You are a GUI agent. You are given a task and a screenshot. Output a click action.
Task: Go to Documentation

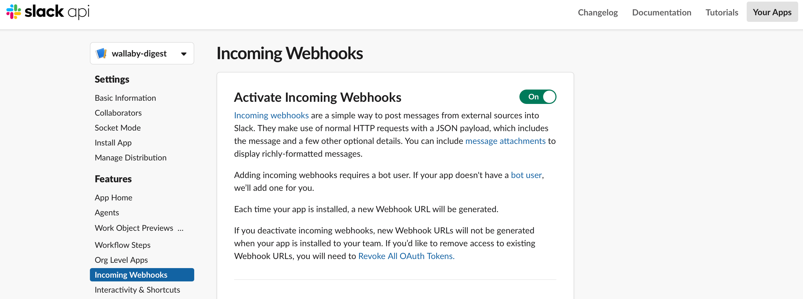(662, 13)
